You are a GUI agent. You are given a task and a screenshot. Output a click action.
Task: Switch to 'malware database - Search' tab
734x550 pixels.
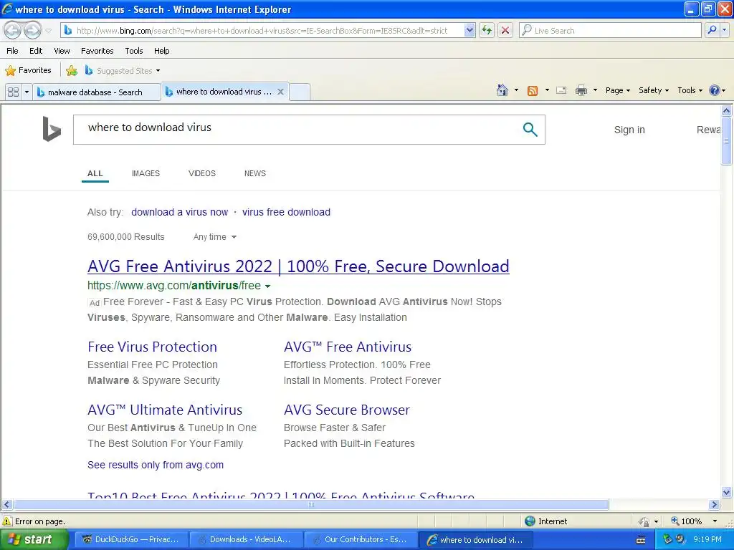tap(97, 92)
